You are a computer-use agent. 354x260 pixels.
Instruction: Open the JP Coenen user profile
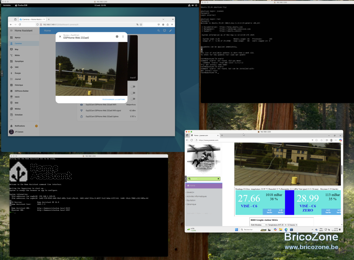[24, 132]
